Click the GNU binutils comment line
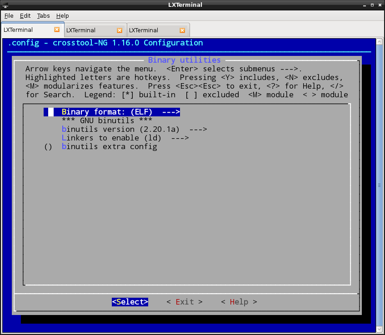Image resolution: width=385 pixels, height=335 pixels. pyautogui.click(x=107, y=120)
